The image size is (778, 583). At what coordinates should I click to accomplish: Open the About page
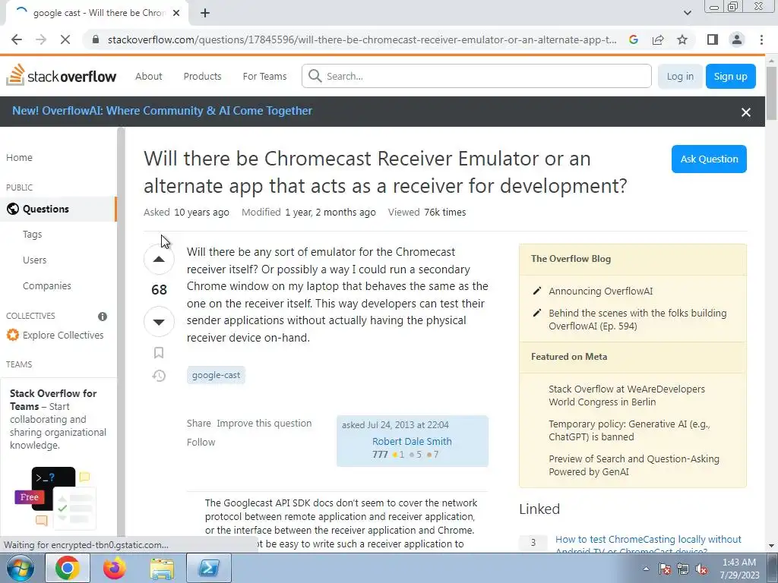(149, 77)
